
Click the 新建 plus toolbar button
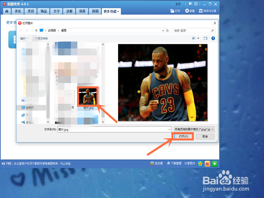(190, 11)
